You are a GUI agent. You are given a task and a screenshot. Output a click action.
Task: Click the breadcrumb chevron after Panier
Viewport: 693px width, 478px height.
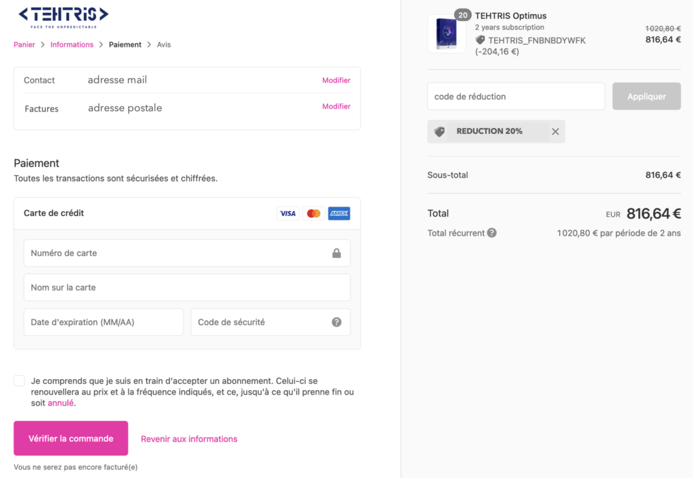coord(43,45)
